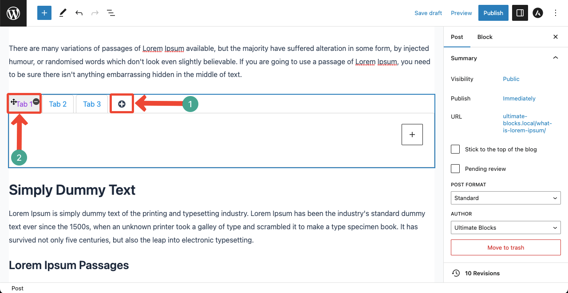Open the three-dot Options menu
568x293 pixels.
coord(556,13)
